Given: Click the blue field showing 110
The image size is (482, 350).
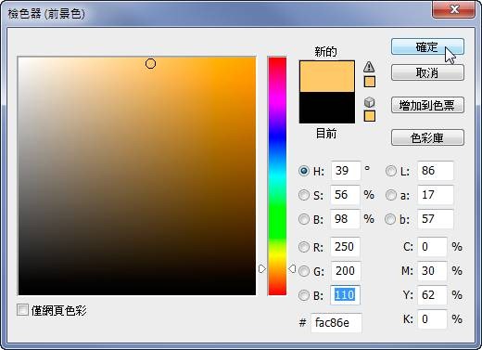Looking at the screenshot, I should point(345,295).
